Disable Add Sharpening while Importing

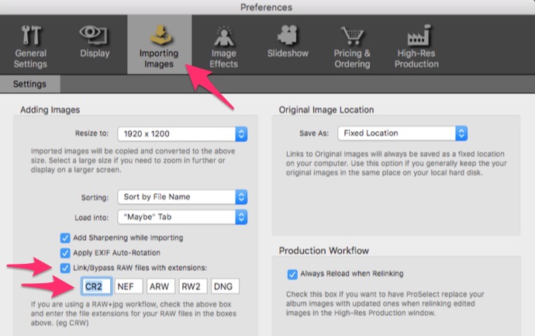[65, 237]
